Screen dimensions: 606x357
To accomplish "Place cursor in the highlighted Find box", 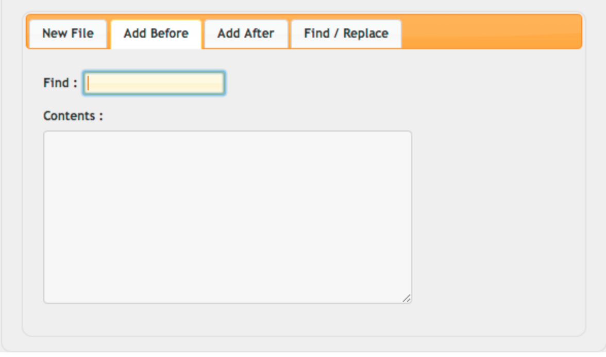I will coord(154,83).
